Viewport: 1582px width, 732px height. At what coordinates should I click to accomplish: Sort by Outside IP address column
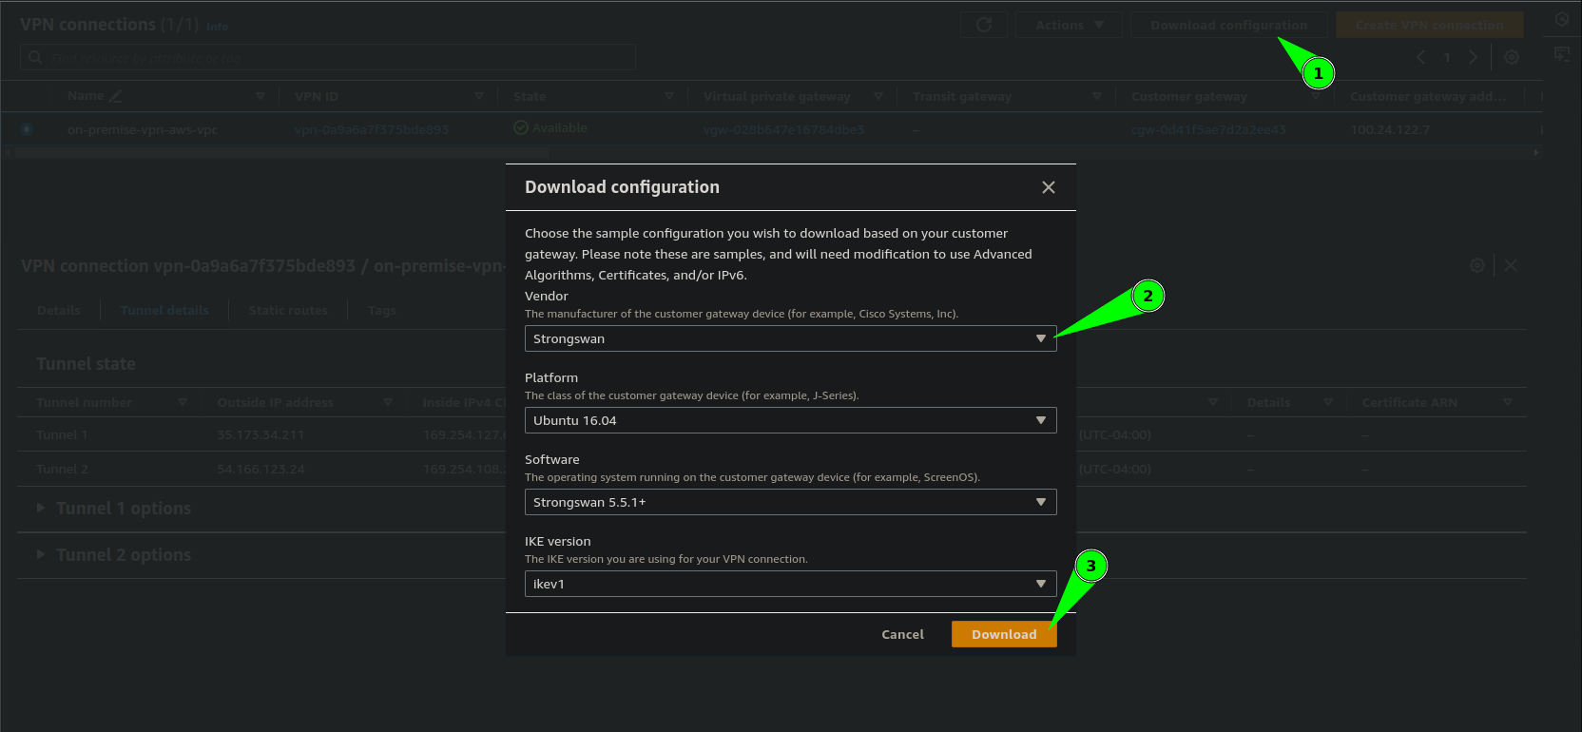coord(388,402)
